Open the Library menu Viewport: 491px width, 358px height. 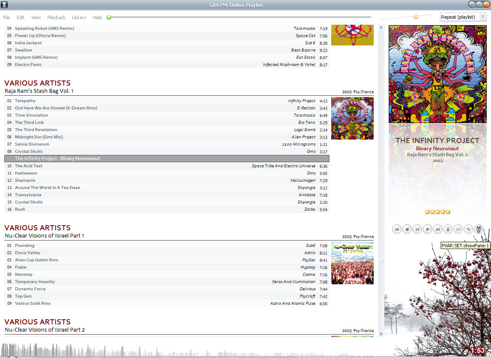[79, 17]
